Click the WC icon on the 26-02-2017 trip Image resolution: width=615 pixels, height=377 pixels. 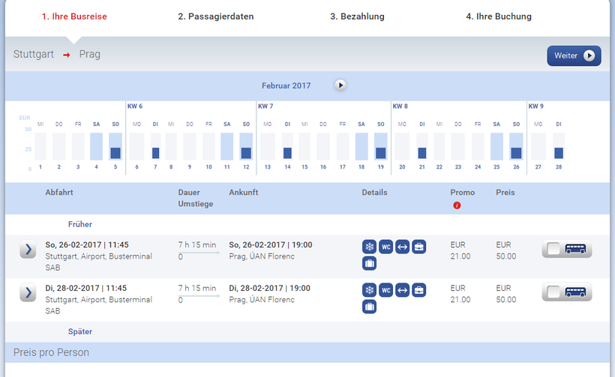pos(385,247)
